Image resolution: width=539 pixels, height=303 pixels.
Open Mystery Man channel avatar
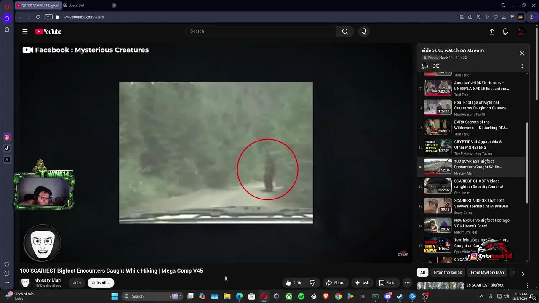pos(25,283)
